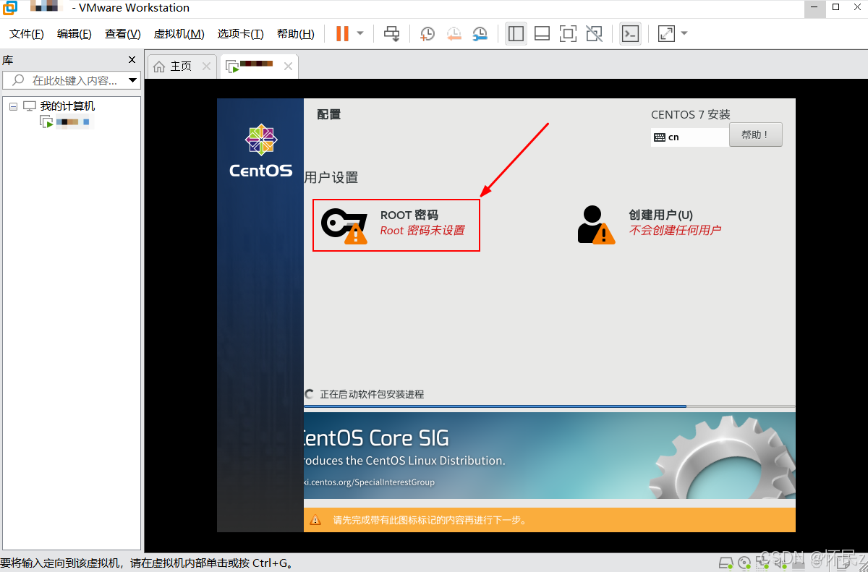Open the 查看(V) menu
Viewport: 868px width, 572px height.
coord(122,34)
